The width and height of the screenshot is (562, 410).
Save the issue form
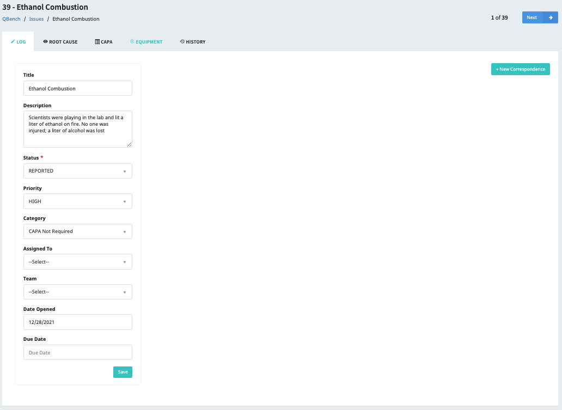tap(123, 372)
